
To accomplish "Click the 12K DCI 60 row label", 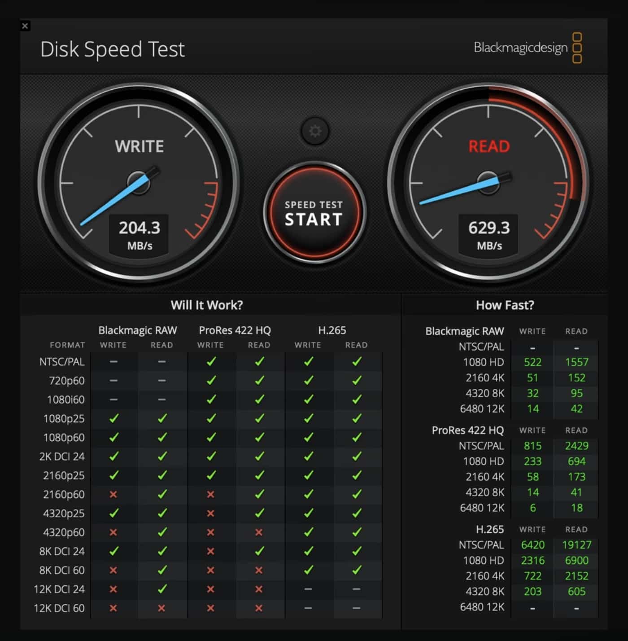I will [59, 608].
